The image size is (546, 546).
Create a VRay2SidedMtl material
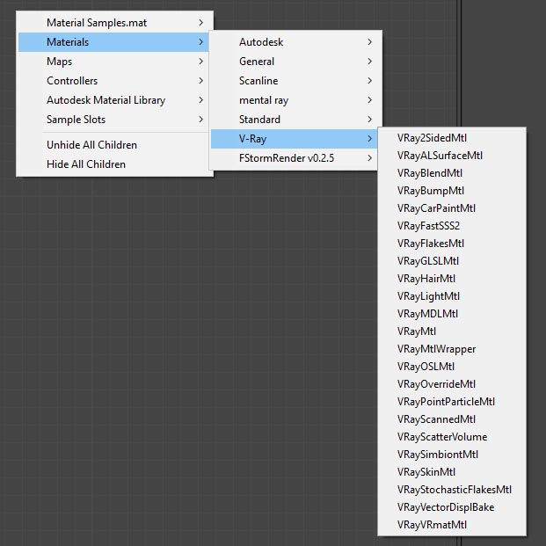coord(452,138)
